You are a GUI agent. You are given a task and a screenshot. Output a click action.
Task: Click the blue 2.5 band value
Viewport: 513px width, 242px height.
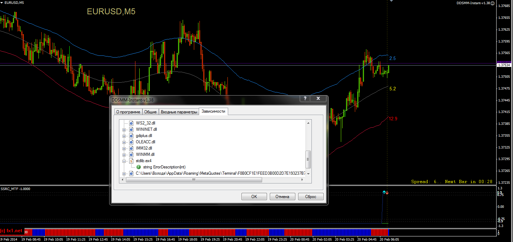(393, 58)
